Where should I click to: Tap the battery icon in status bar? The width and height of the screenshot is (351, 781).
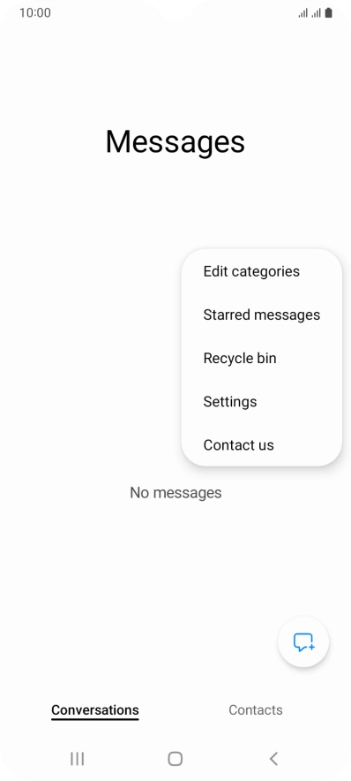328,13
